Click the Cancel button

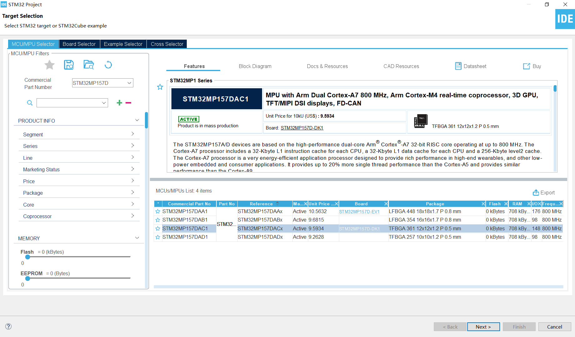point(554,327)
